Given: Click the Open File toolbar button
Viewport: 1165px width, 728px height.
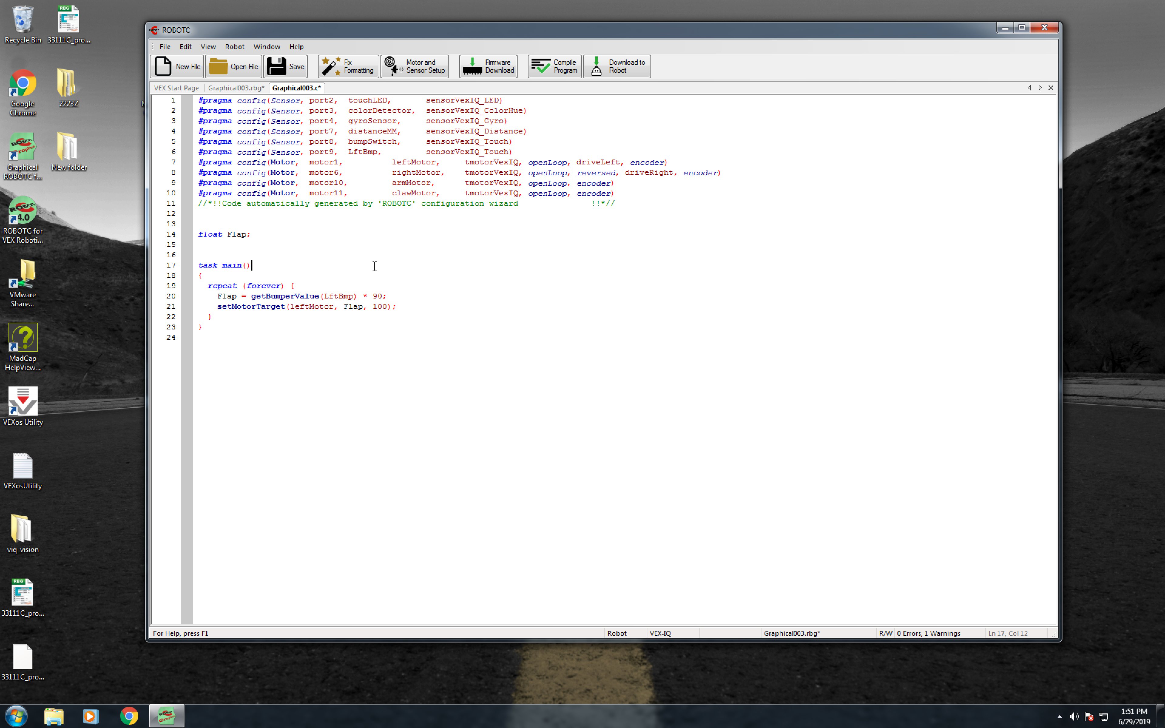Looking at the screenshot, I should 234,66.
